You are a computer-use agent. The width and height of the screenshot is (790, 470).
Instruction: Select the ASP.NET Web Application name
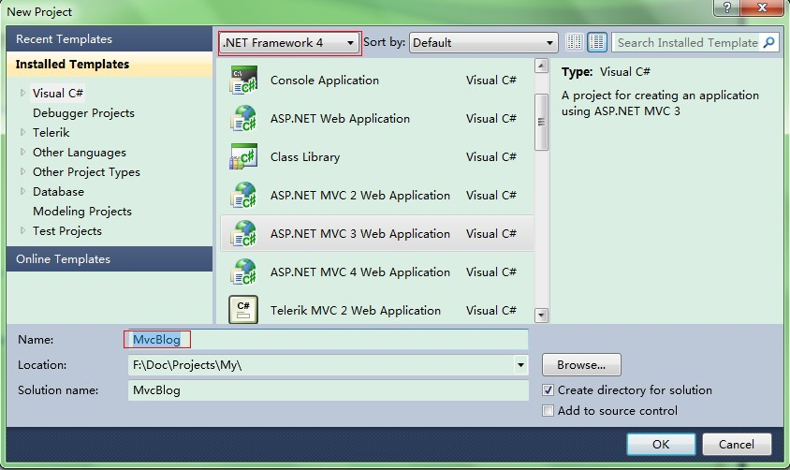[340, 118]
